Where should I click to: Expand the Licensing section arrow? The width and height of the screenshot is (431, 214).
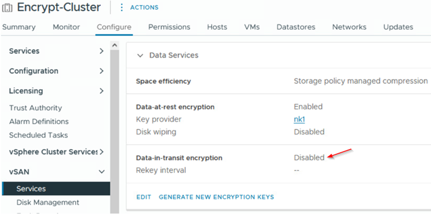point(102,91)
